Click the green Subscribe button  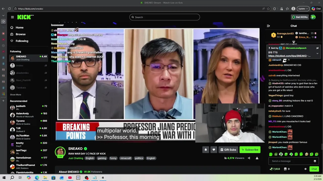[x=250, y=150]
